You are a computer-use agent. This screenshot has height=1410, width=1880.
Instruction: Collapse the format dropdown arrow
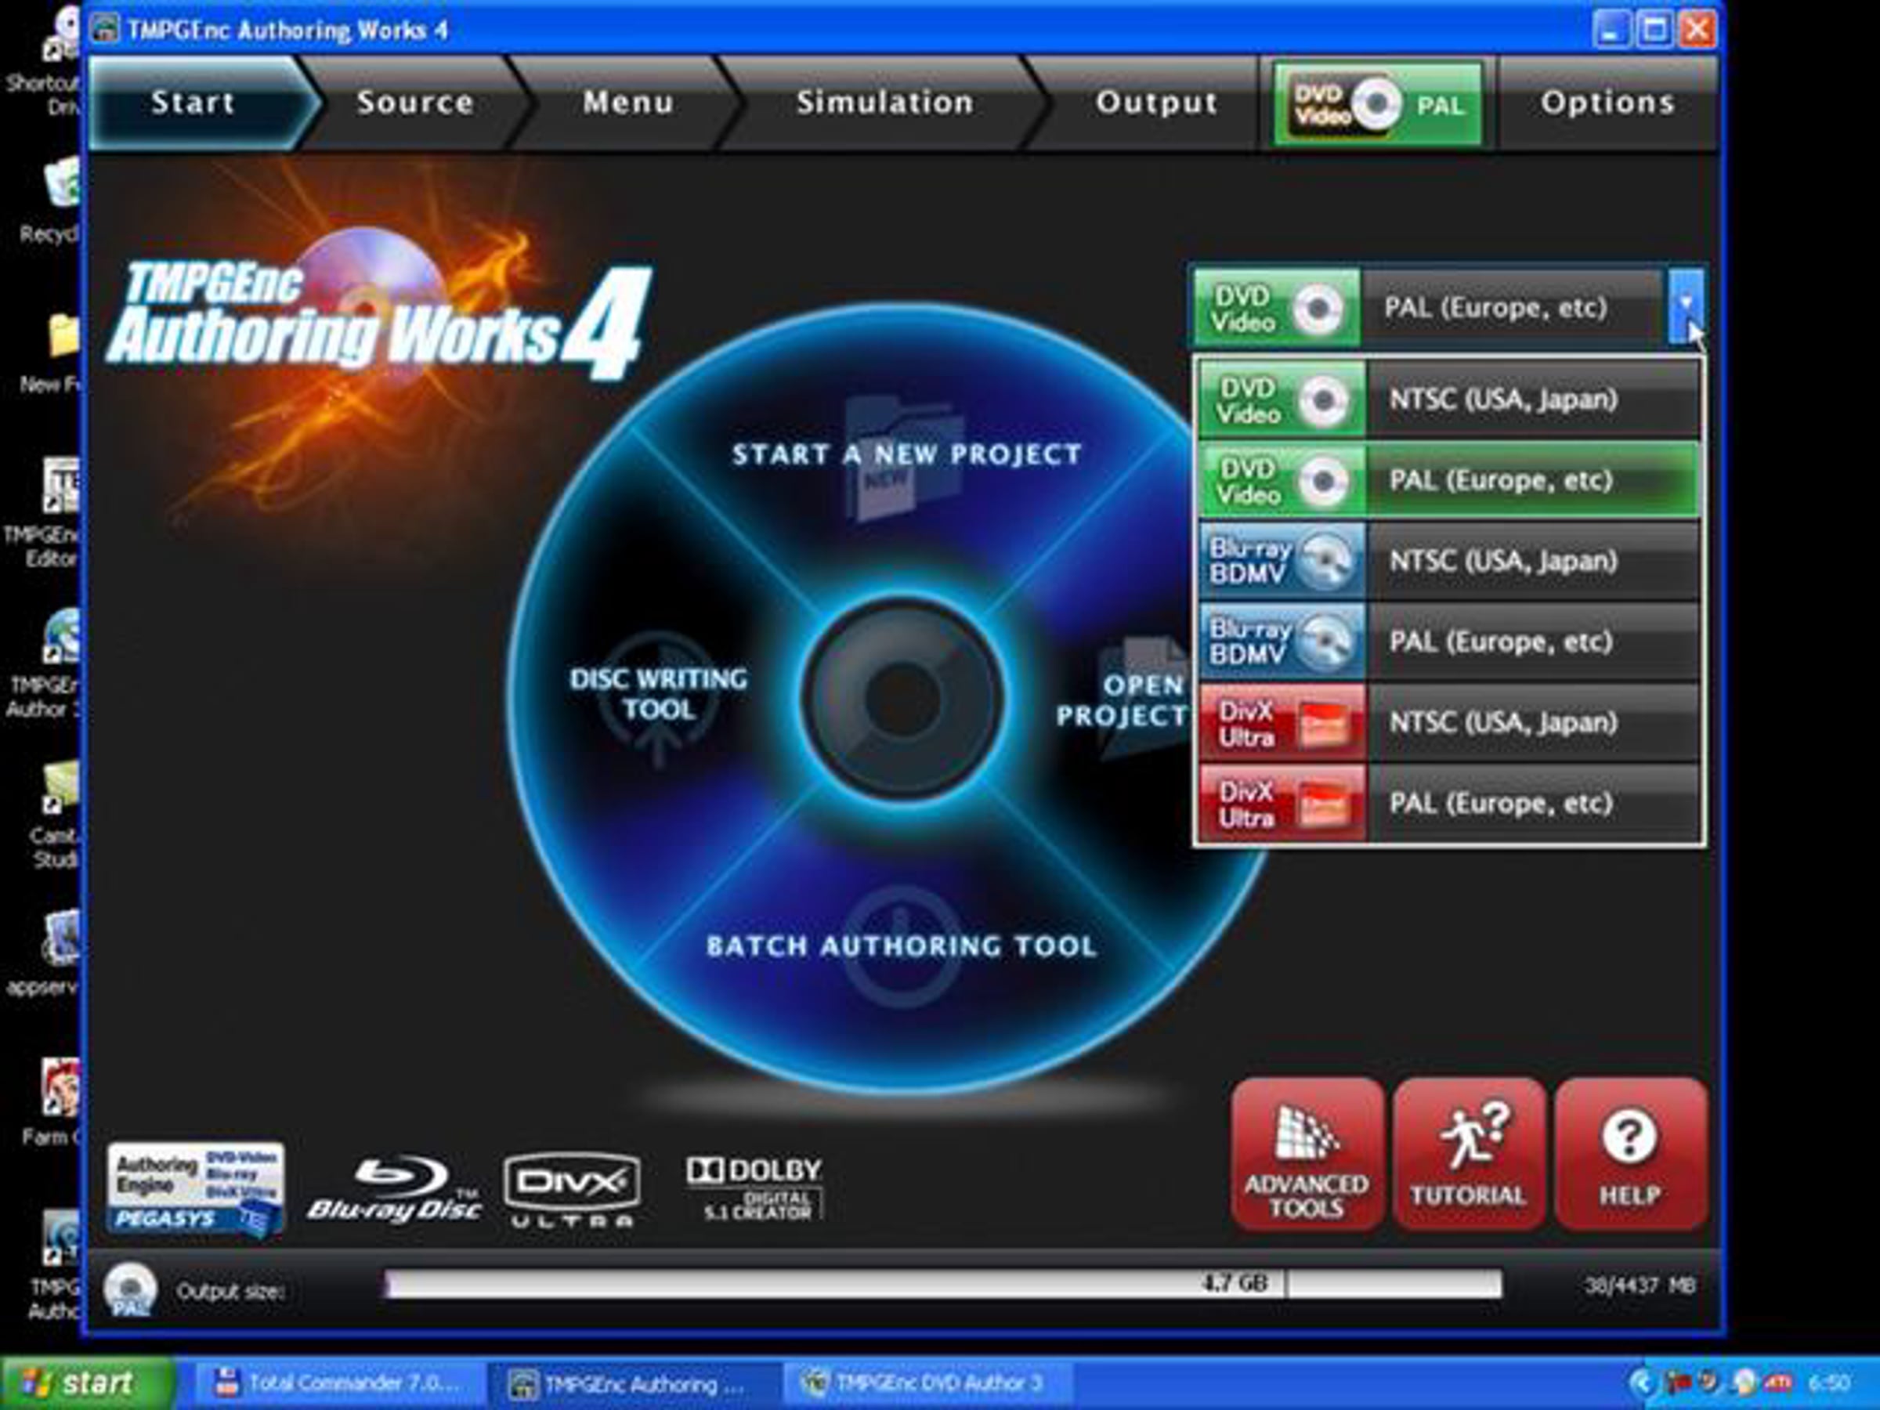click(x=1686, y=307)
